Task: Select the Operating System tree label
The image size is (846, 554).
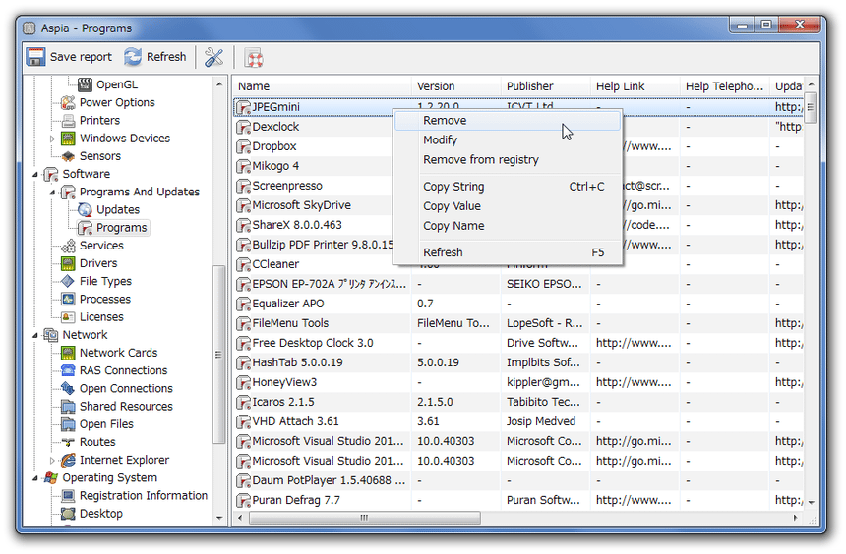Action: [110, 478]
